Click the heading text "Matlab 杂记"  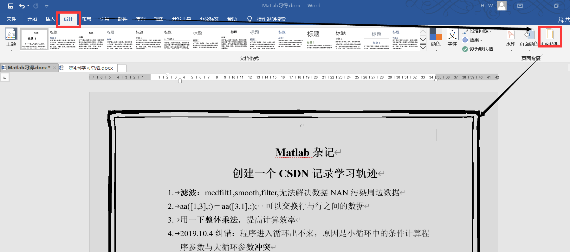[306, 152]
